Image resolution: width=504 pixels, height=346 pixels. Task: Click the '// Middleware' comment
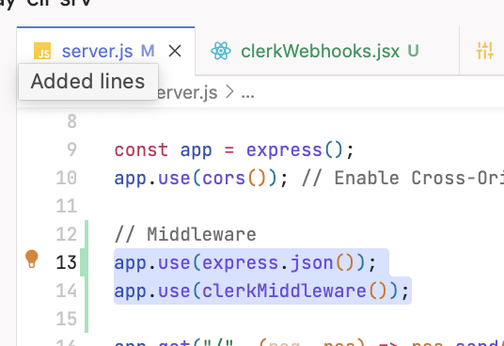click(185, 234)
